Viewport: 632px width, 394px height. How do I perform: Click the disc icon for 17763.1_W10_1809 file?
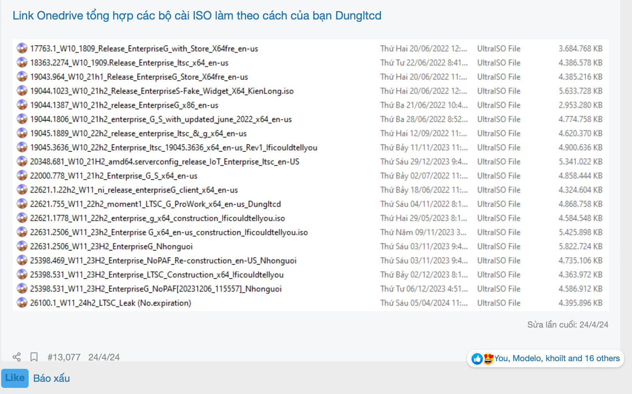tap(22, 48)
